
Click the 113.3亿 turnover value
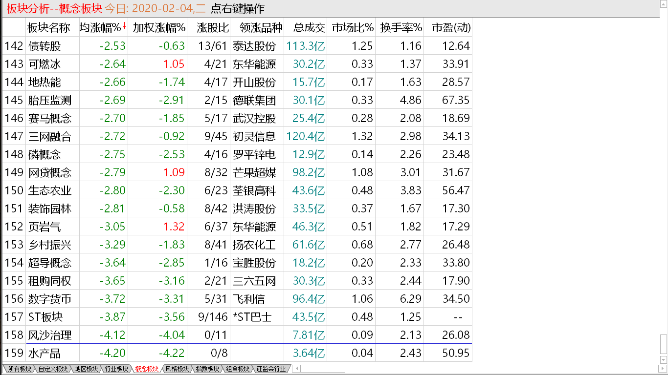[306, 46]
